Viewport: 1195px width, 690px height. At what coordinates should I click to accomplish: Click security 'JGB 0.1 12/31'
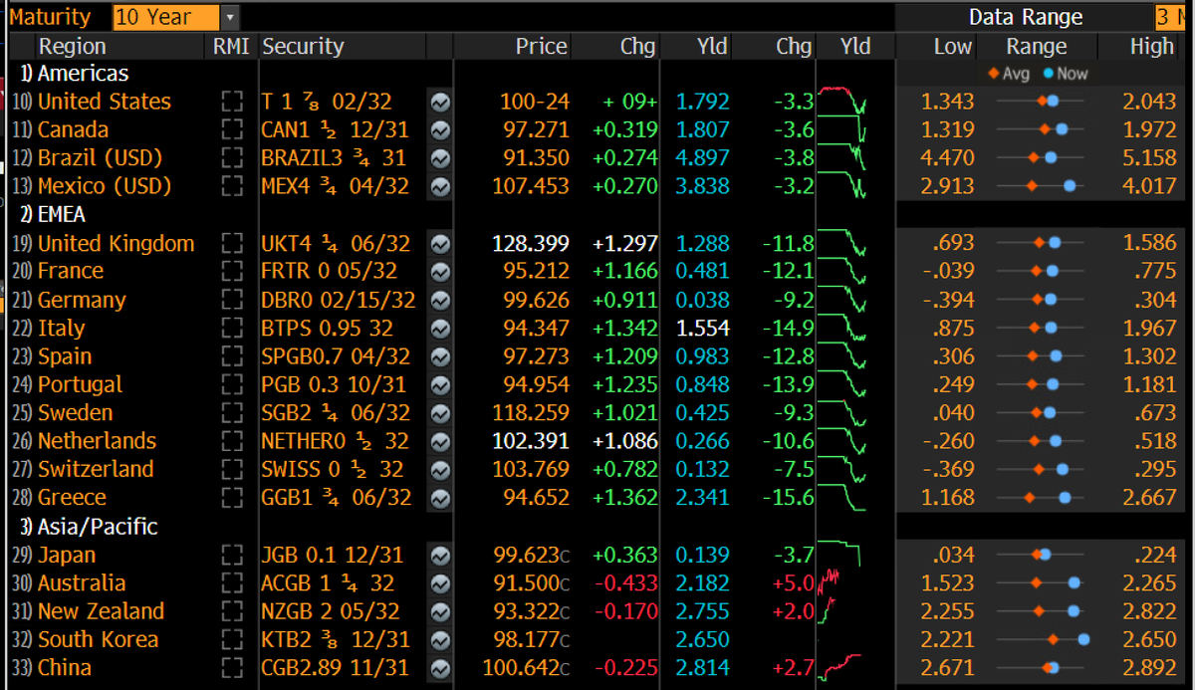[x=333, y=556]
